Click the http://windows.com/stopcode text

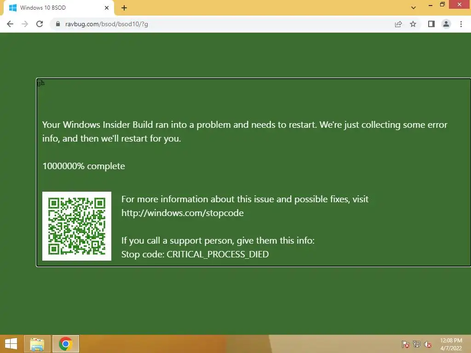coord(182,213)
